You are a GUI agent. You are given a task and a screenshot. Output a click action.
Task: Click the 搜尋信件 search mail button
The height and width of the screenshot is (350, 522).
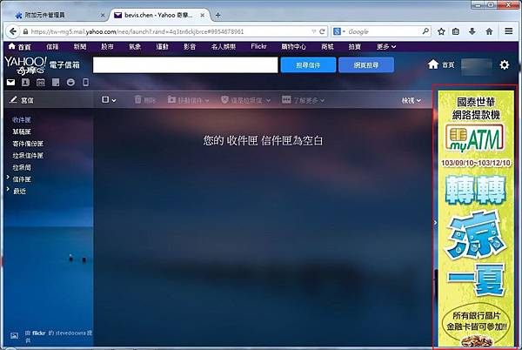click(308, 65)
